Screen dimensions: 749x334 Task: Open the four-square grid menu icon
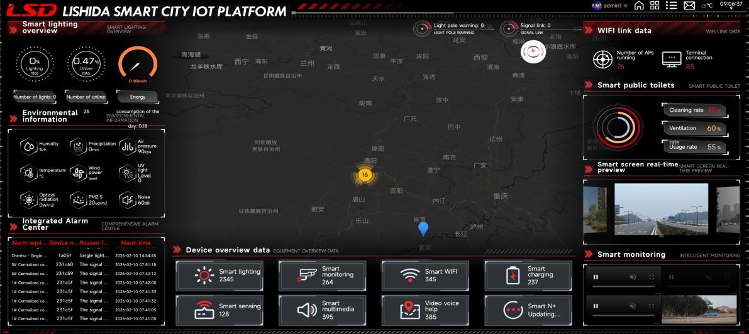(655, 6)
